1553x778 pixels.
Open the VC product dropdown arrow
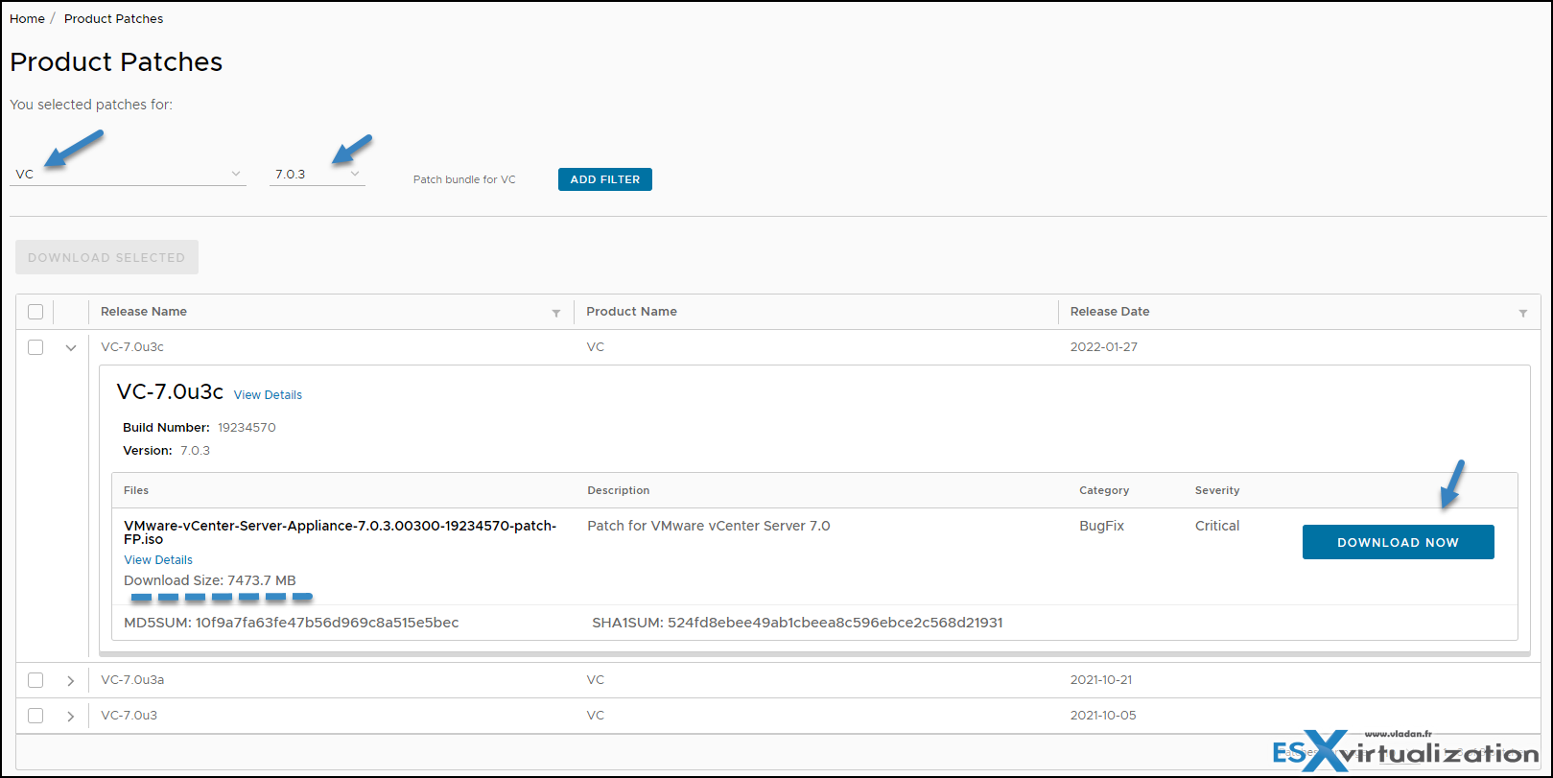pyautogui.click(x=236, y=174)
